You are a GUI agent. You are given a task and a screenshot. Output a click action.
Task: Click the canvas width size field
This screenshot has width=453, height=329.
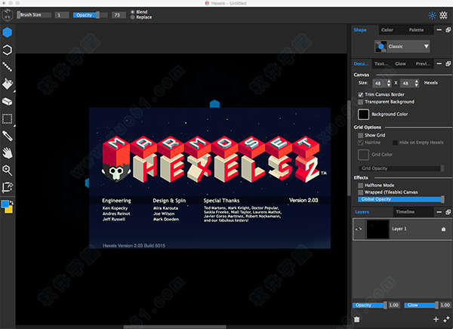379,83
